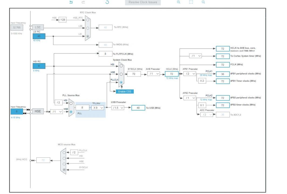Change the APB1 Prescaler value
Viewport: 287px width, 194px height.
(189, 74)
